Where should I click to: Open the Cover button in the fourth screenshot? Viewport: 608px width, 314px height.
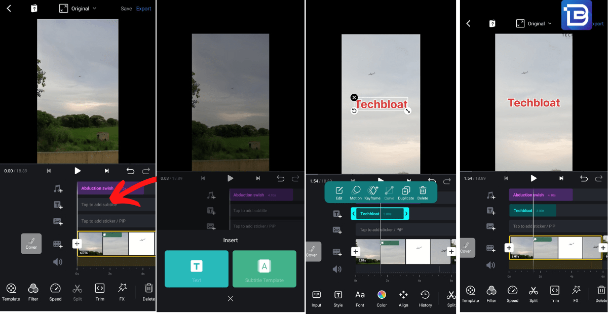coord(466,248)
